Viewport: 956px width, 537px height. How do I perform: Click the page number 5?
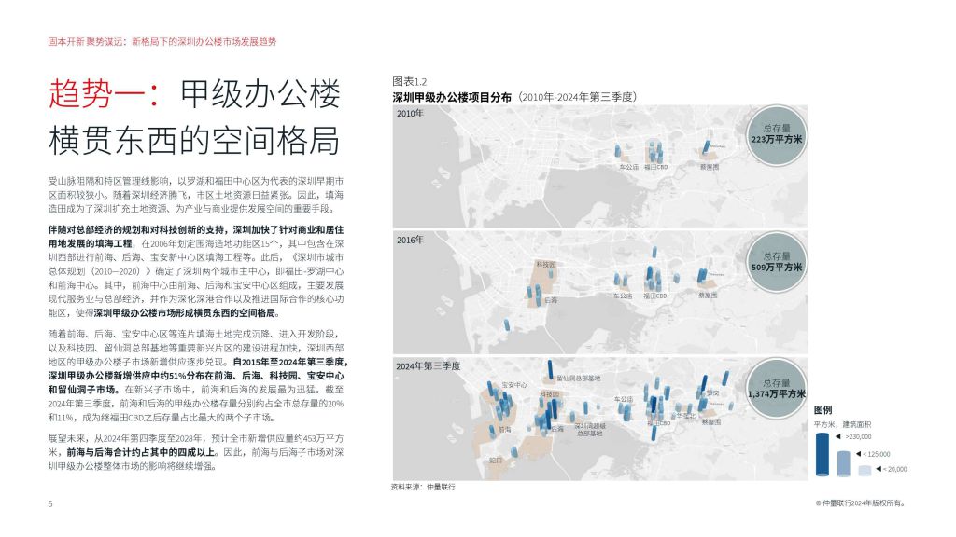click(50, 503)
